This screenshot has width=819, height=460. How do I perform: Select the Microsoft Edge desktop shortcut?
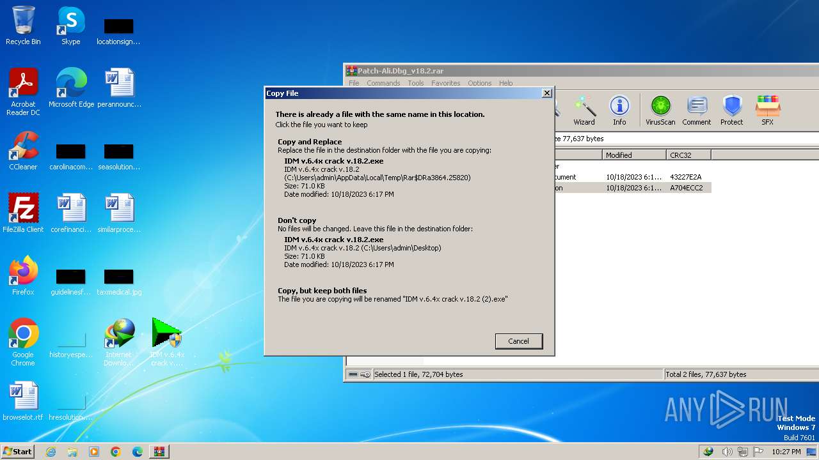coord(71,88)
